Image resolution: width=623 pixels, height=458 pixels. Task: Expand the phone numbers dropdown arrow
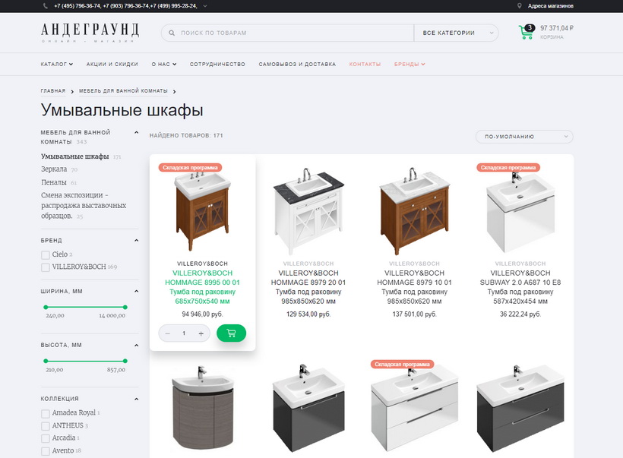point(205,6)
